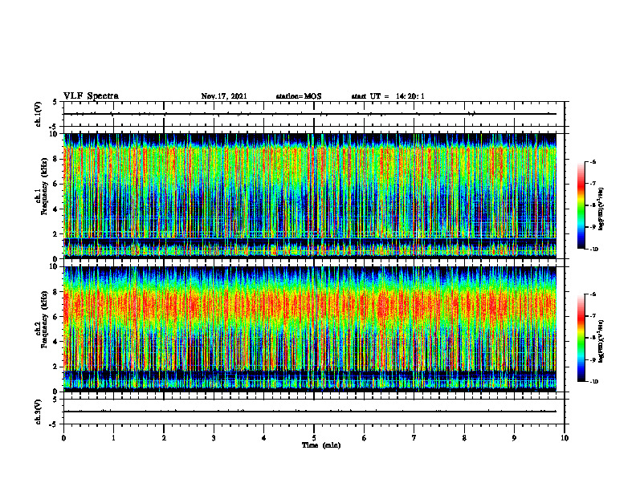Click the "-6" label on ch.2 color bar
This screenshot has width=636, height=491.
[x=593, y=294]
